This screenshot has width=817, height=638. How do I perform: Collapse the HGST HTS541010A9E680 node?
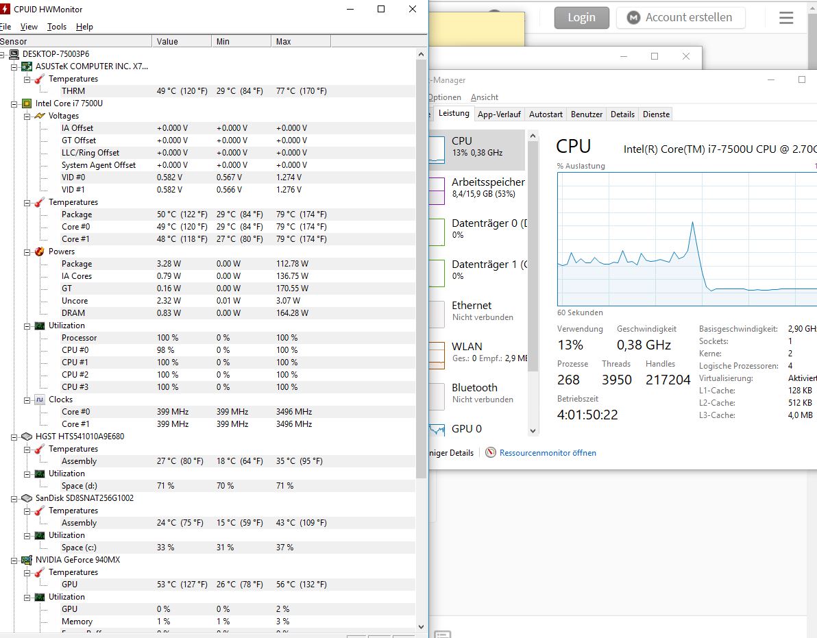14,437
